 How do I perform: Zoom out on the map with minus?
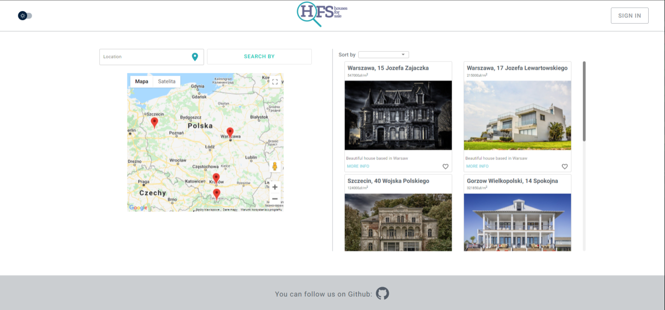pos(275,199)
